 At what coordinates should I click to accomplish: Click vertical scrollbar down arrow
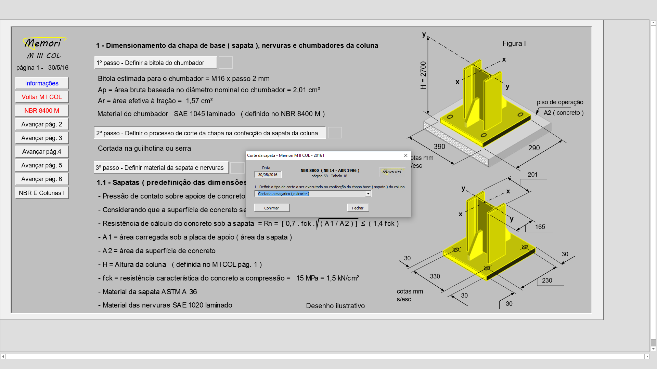coord(653,349)
